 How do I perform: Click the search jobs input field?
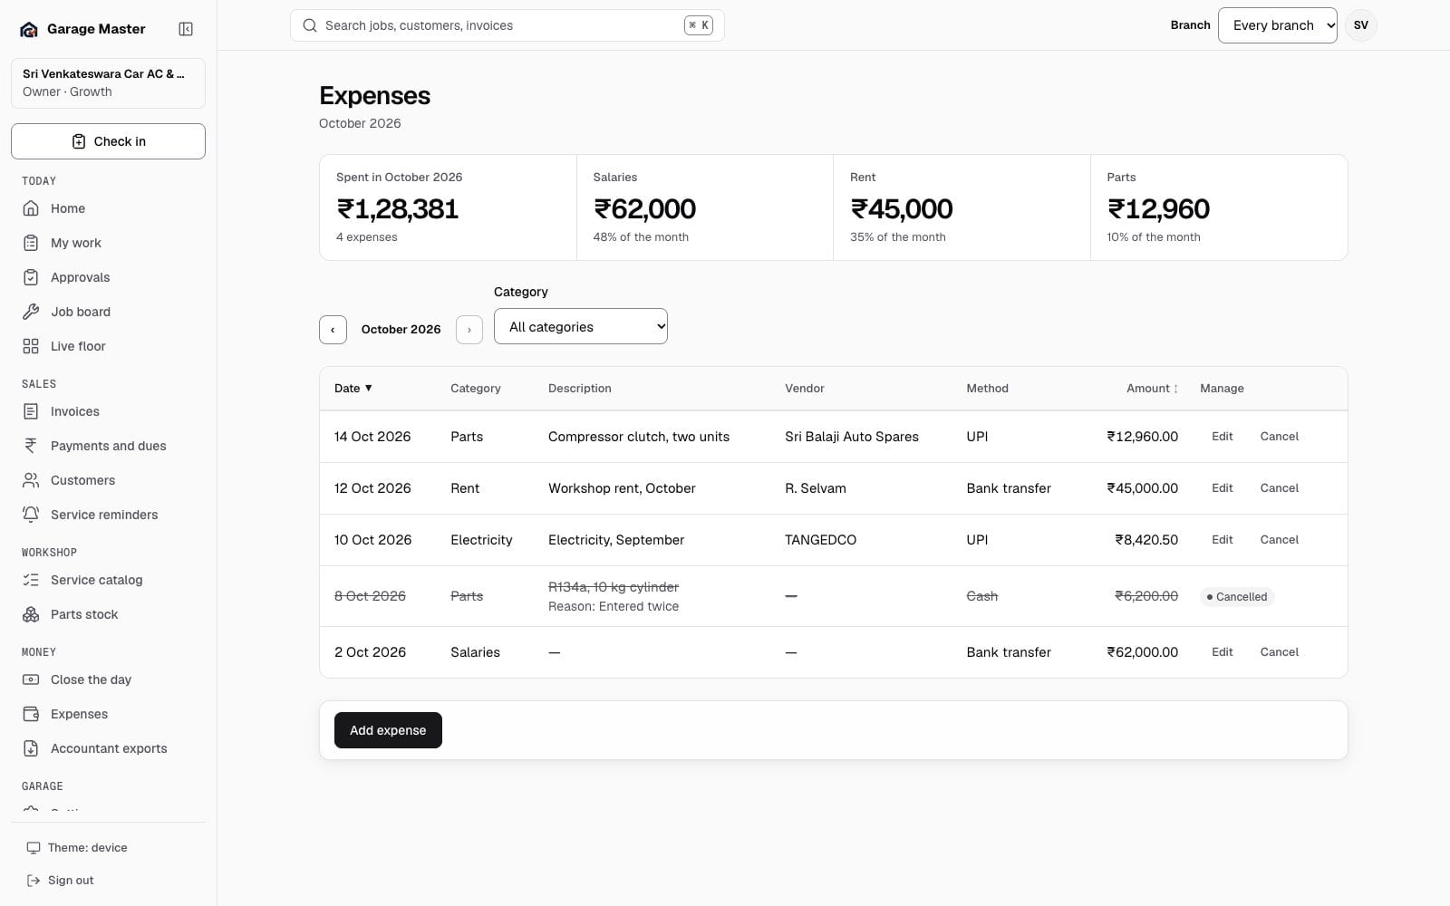[x=507, y=25]
